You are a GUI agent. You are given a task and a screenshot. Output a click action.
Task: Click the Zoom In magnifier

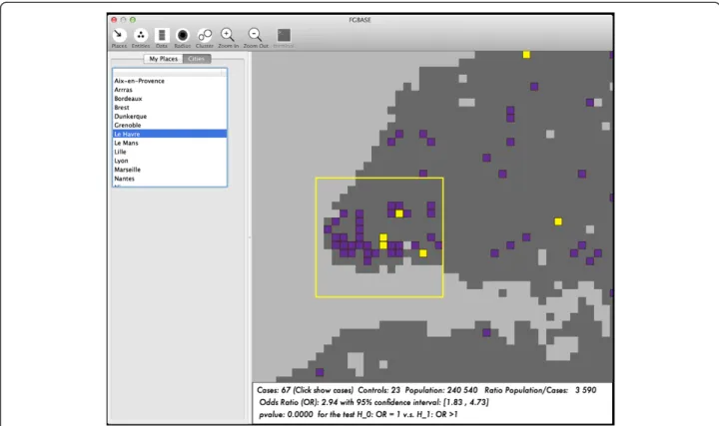[x=228, y=35]
